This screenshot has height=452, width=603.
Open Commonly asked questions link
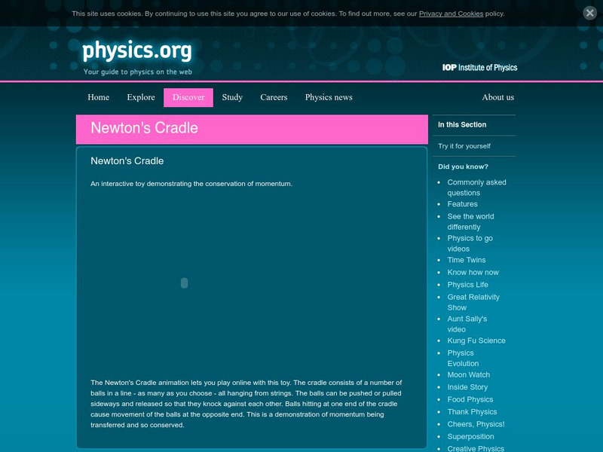476,188
